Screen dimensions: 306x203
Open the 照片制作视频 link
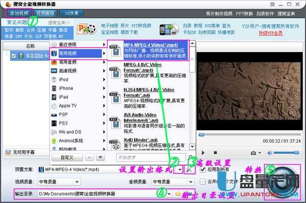(x=219, y=14)
